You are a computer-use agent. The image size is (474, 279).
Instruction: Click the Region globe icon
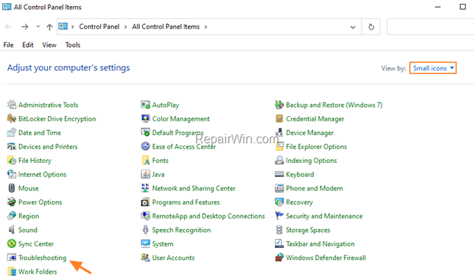click(11, 215)
